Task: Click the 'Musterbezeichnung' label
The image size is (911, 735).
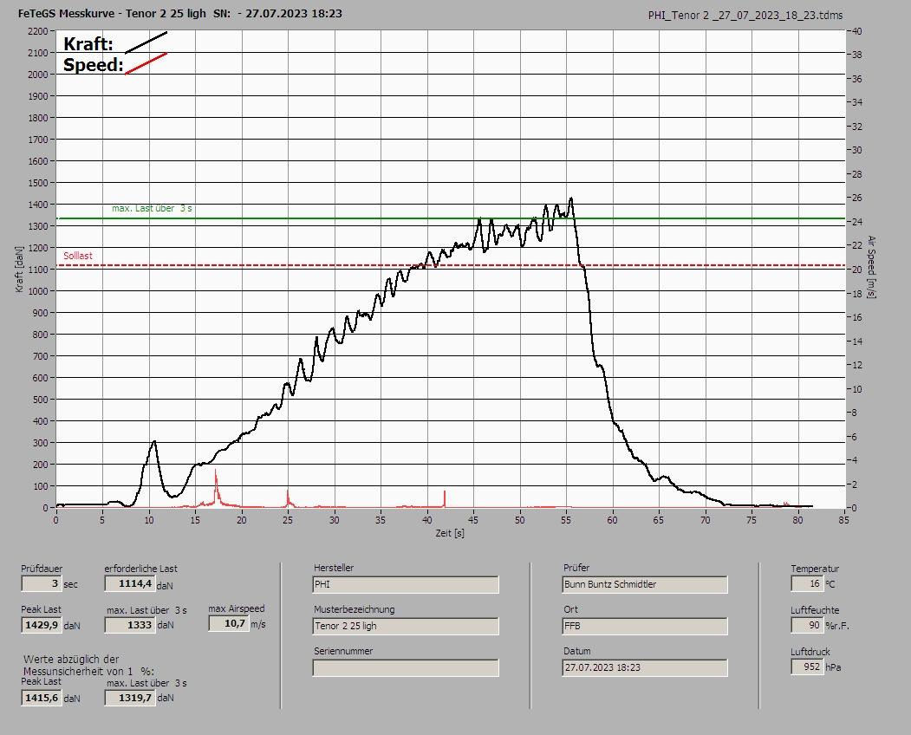Action: click(x=355, y=609)
